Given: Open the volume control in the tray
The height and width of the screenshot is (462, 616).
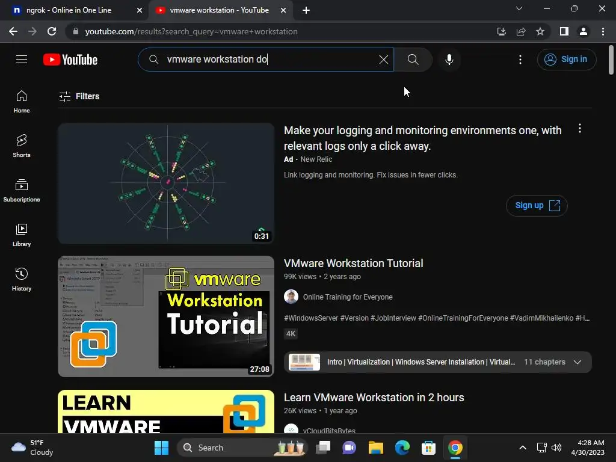Looking at the screenshot, I should (x=556, y=448).
